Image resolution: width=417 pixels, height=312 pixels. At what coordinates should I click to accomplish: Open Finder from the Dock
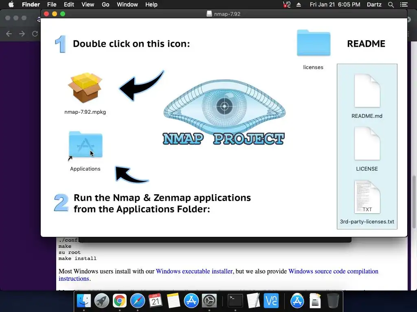(84, 301)
